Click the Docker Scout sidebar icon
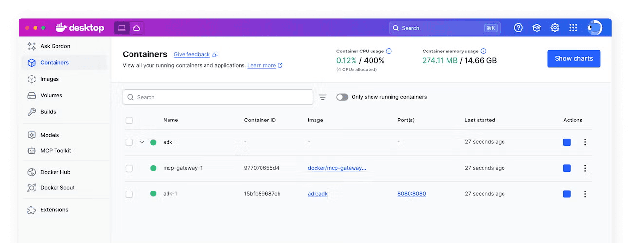The height and width of the screenshot is (243, 633). pyautogui.click(x=32, y=188)
